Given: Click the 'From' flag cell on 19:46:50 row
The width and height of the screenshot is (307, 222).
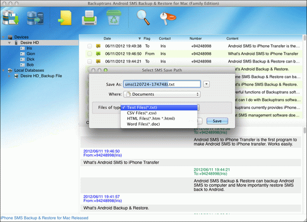Looking at the screenshot, I should 150,54.
